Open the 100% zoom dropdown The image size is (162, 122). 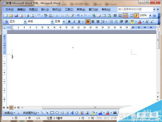pyautogui.click(x=150, y=16)
